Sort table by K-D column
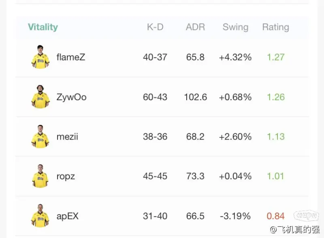 tap(155, 27)
